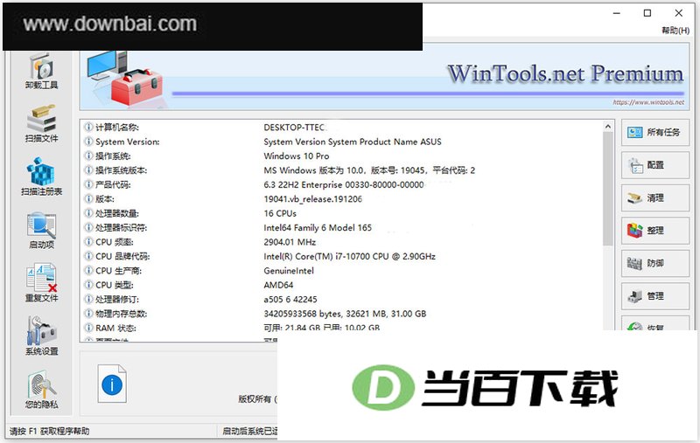
Task: Open the 系统设置 system tweaker
Action: pyautogui.click(x=41, y=336)
